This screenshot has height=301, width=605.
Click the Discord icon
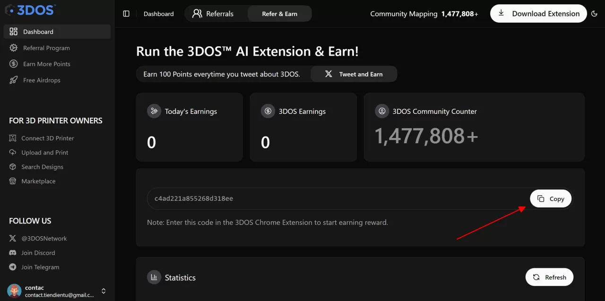pos(13,253)
